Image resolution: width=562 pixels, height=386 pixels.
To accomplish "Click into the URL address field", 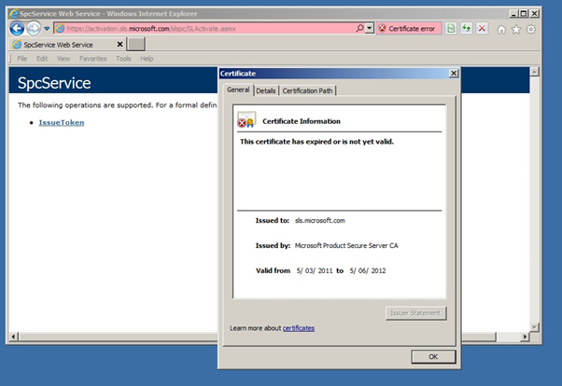I will (x=205, y=29).
